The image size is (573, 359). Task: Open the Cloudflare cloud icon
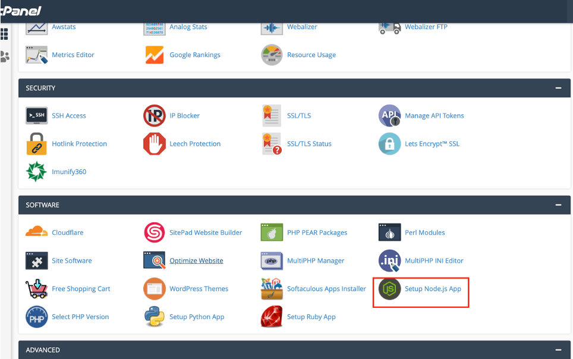[36, 232]
